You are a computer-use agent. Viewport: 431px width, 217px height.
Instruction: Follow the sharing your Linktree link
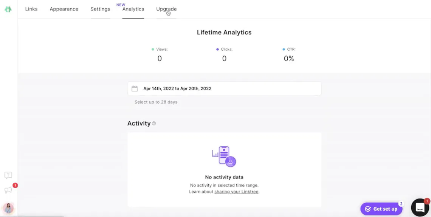coord(236,192)
